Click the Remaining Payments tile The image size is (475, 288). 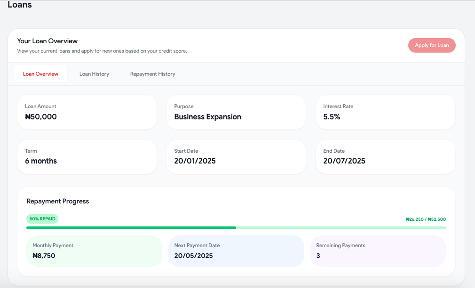(x=378, y=251)
